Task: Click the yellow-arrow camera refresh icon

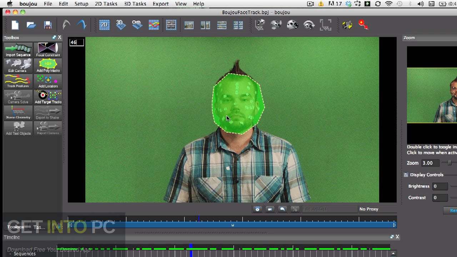Action: pyautogui.click(x=347, y=25)
